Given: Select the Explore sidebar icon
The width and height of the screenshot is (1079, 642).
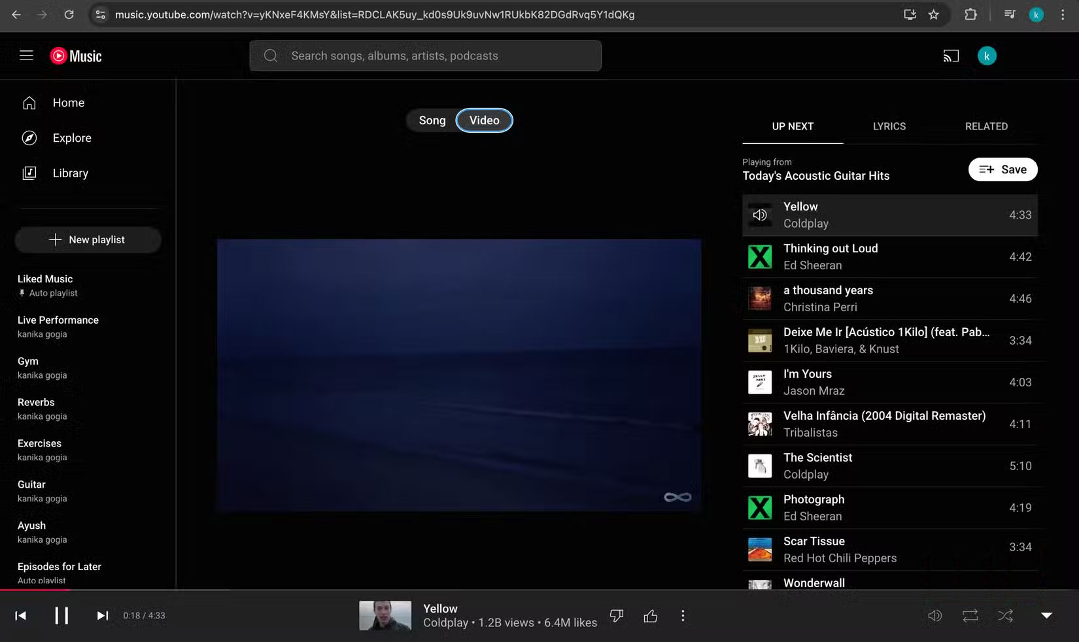Looking at the screenshot, I should click(30, 138).
